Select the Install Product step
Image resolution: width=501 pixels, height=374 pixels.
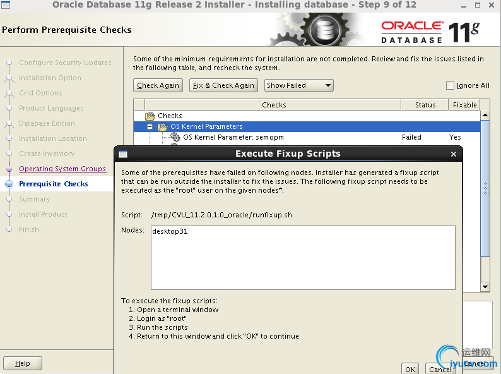(x=43, y=214)
